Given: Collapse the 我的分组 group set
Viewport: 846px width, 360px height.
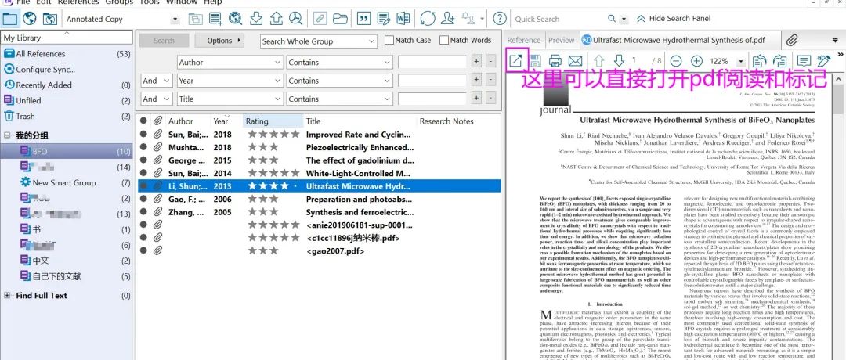Looking at the screenshot, I should 7,135.
